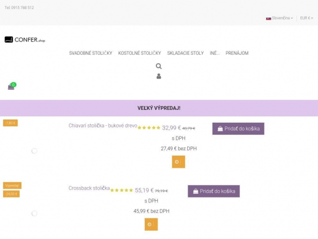The image size is (318, 239).
Task: Add Chiavari stolička to cart
Action: [238, 129]
